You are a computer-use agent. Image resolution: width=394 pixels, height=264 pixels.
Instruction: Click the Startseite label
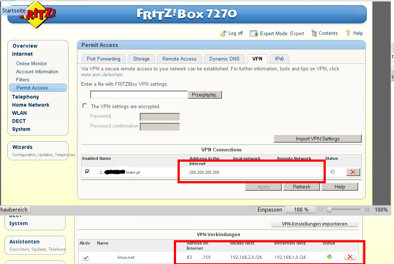14,11
